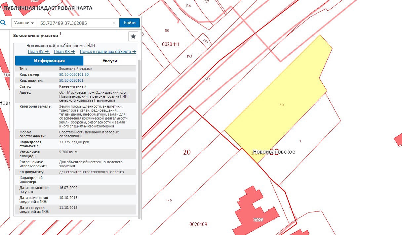Select the yellow highlighted parcel 50
Screen dimensions: 402x235
pos(281,99)
